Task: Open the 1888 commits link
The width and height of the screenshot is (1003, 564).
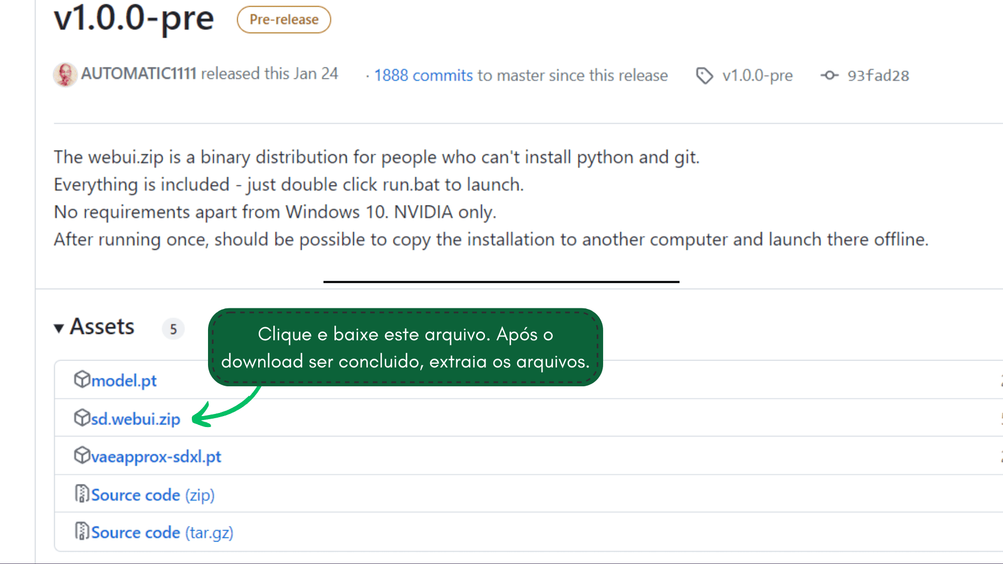Action: [423, 75]
